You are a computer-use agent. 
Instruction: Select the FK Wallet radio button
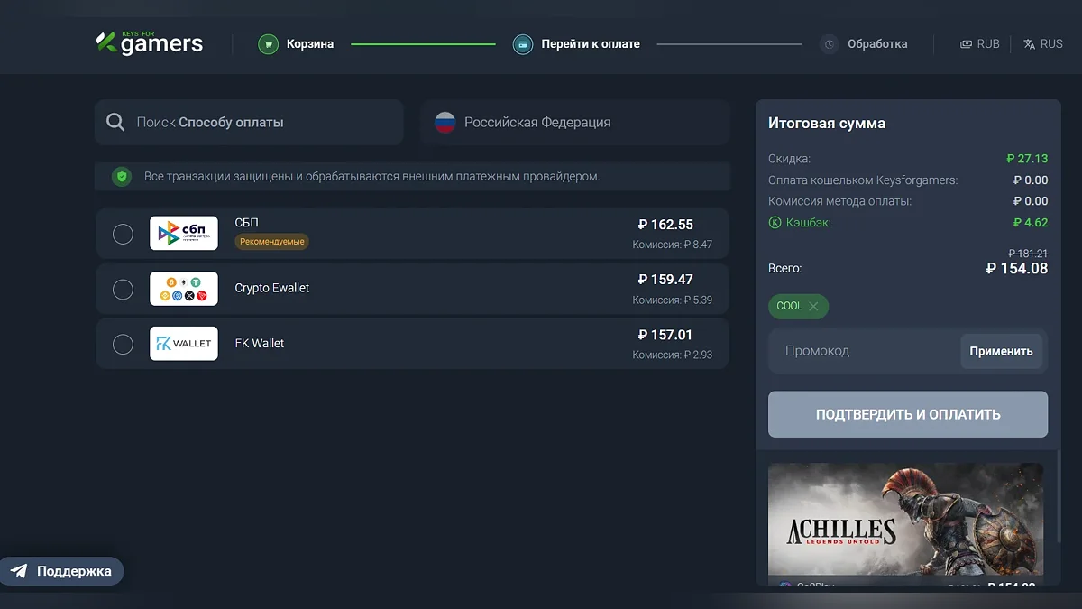(x=123, y=344)
